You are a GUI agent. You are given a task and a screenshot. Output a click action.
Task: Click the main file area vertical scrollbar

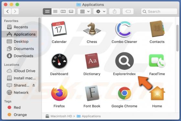(177, 38)
